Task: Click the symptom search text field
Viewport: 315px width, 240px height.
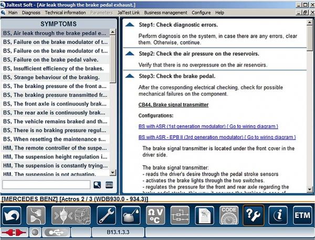Action: coord(46,184)
